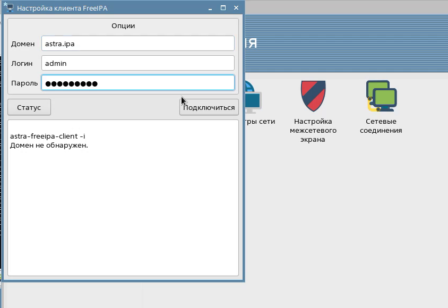
Task: Close the FreeIPA client settings window
Action: (236, 8)
